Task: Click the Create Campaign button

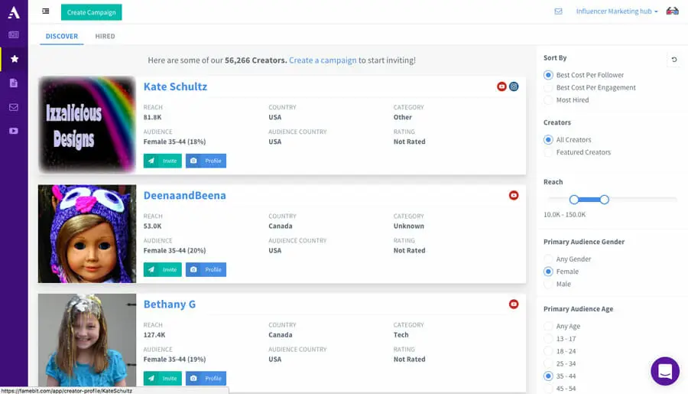Action: [x=91, y=12]
